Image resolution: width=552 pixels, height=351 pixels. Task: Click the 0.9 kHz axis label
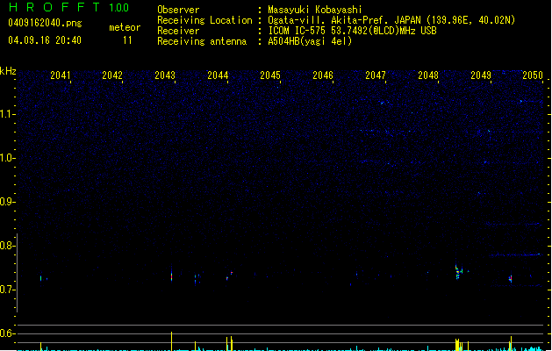pos(7,202)
